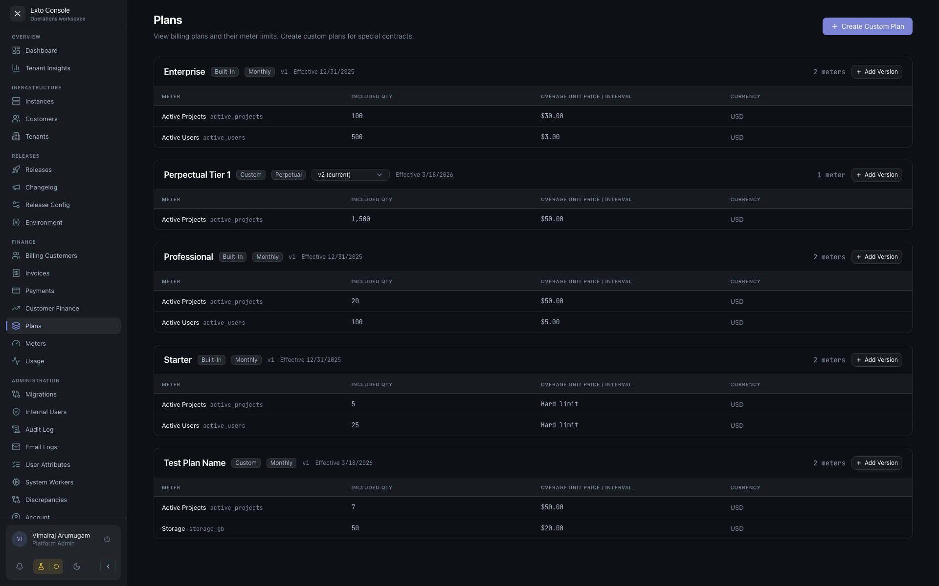Open Meters gauge icon
939x586 pixels.
tap(16, 343)
